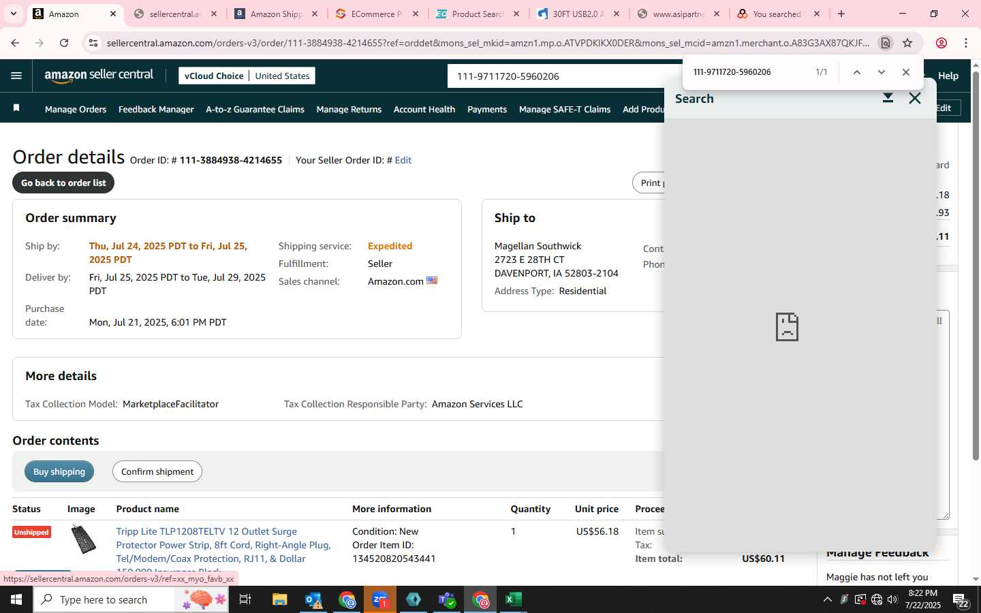Open a new browser tab
981x613 pixels.
pyautogui.click(x=841, y=14)
